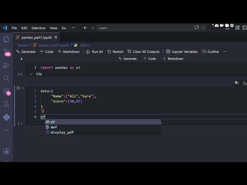This screenshot has width=247, height=185.
Task: Open the Accounts menu
Action: [7, 151]
